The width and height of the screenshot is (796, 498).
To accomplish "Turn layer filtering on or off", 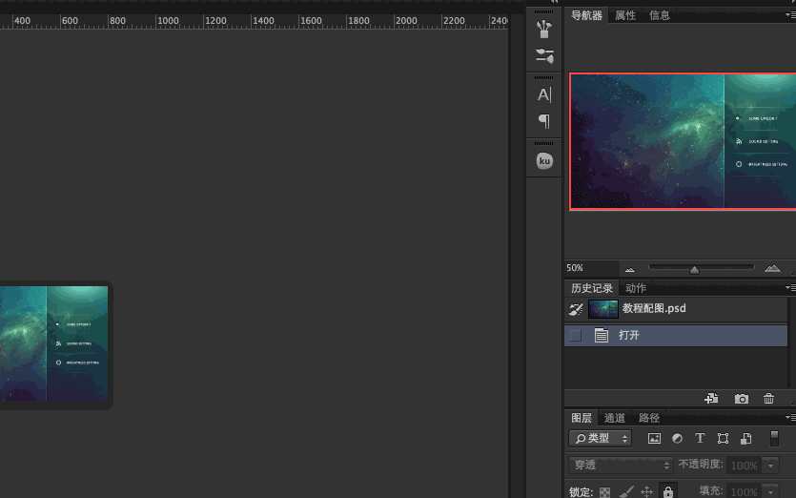I will pos(774,438).
